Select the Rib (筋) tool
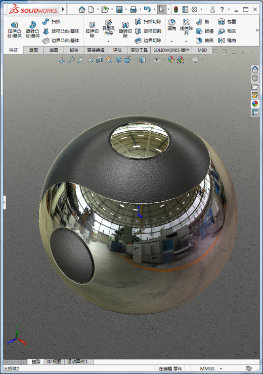Screen dimensions: 263x374 pyautogui.click(x=202, y=22)
